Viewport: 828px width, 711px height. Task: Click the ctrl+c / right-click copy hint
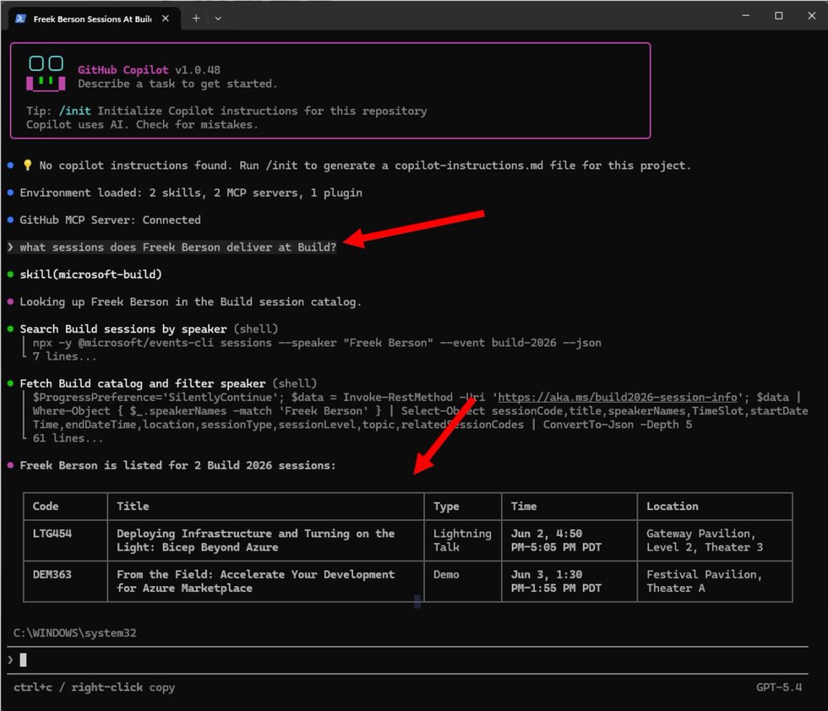94,688
